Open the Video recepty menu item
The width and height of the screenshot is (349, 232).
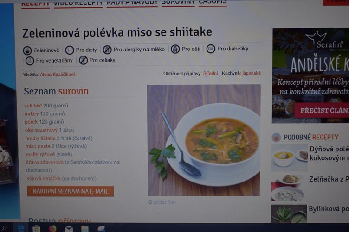[x=78, y=3]
